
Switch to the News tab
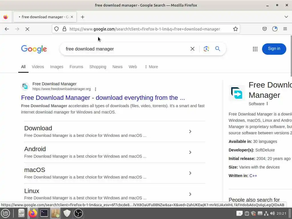(x=117, y=67)
